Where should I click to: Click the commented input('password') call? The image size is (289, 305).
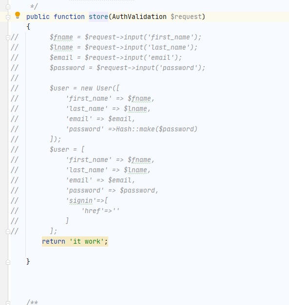[x=168, y=68]
